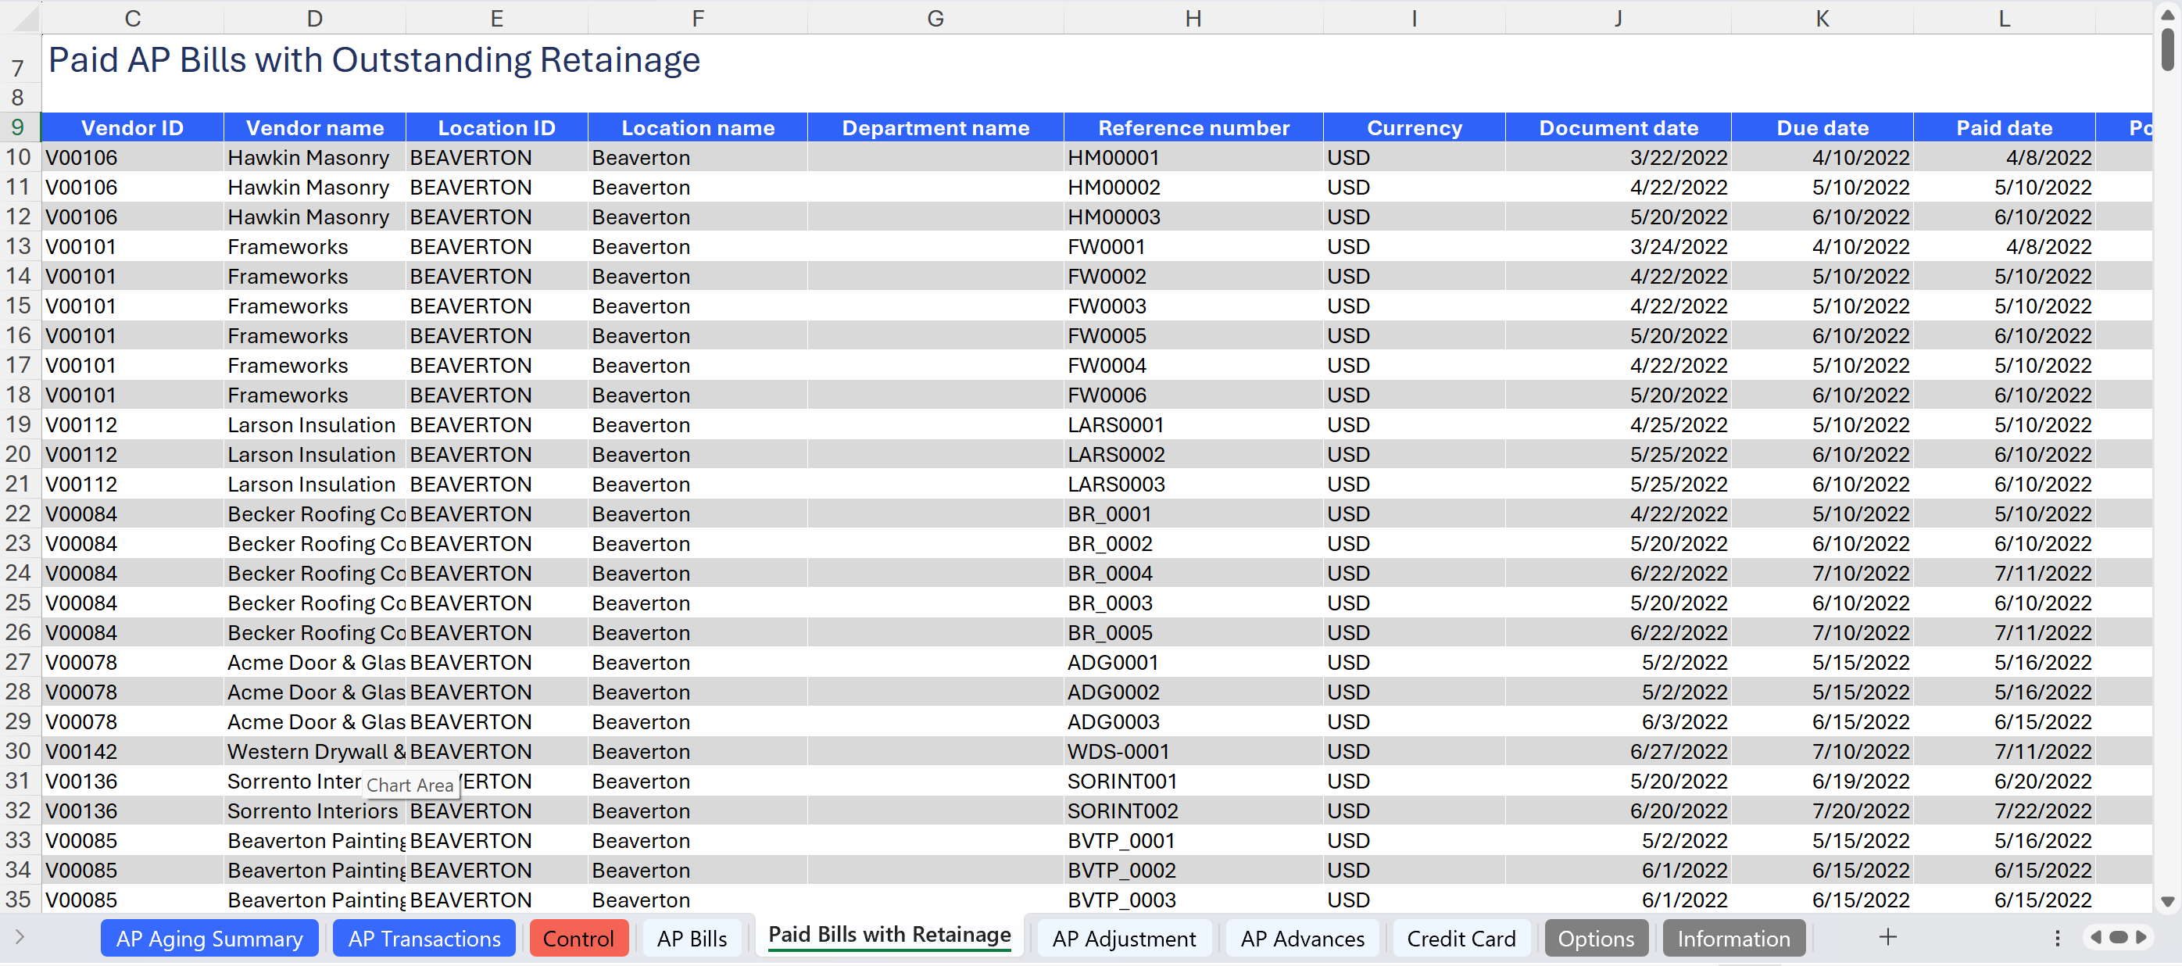Click the horizontal scroll left arrow
Viewport: 2182px width, 966px height.
(2095, 937)
